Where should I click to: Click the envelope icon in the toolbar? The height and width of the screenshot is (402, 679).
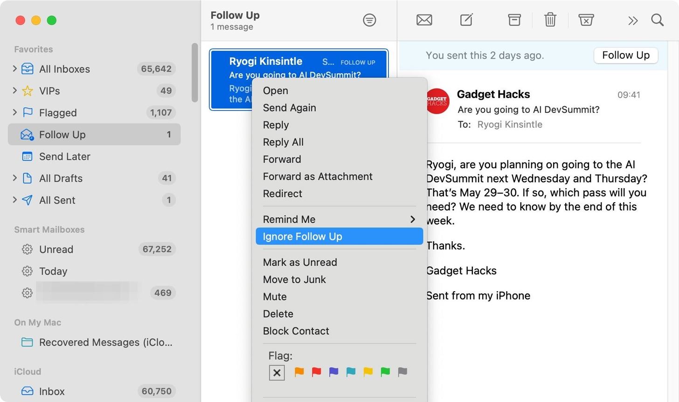pos(424,20)
